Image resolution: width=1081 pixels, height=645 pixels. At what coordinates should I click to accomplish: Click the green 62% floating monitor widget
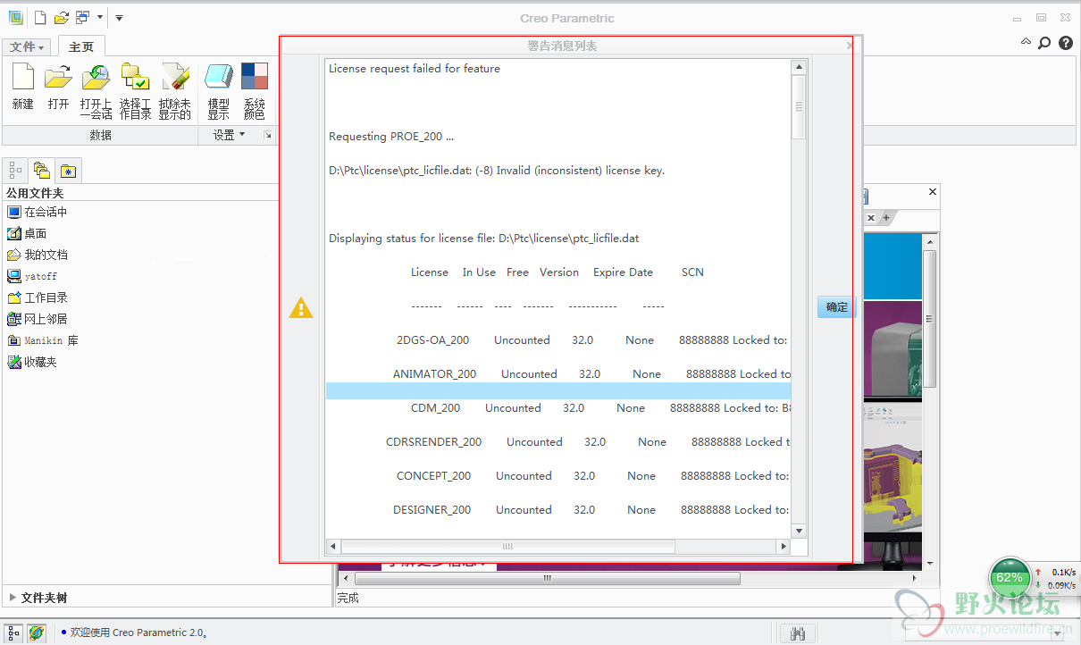(1010, 577)
